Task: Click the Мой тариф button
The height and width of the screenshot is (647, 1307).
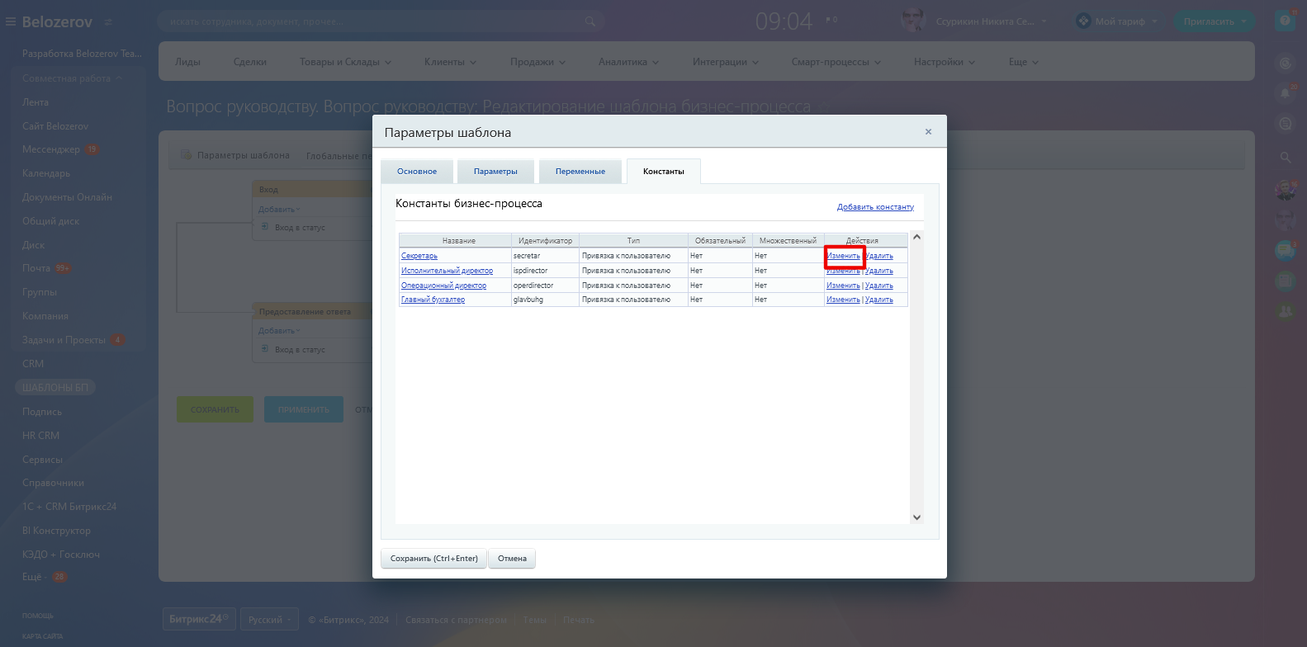Action: pos(1117,21)
